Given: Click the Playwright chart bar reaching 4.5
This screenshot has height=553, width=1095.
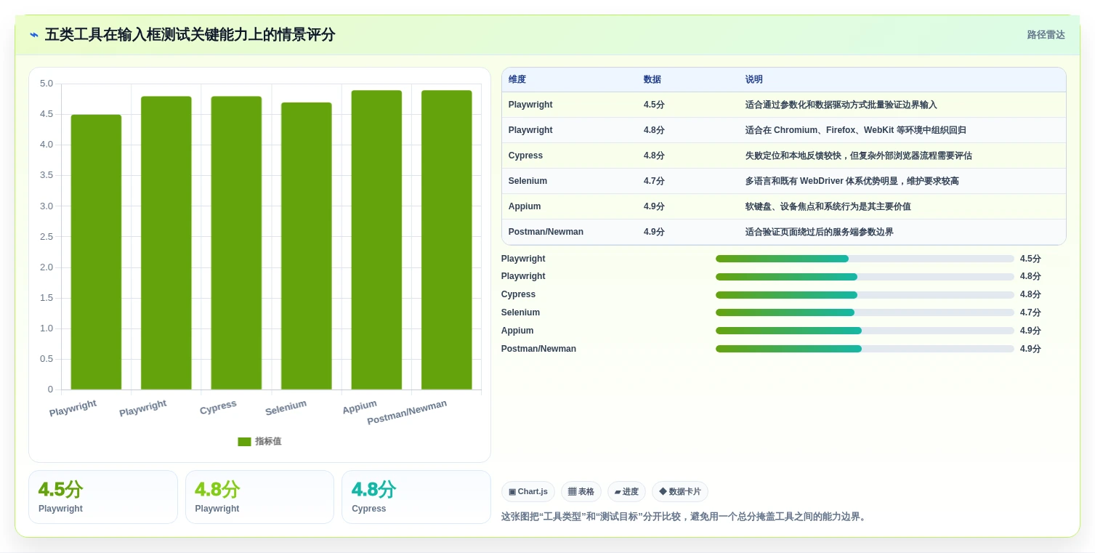Looking at the screenshot, I should pyautogui.click(x=96, y=252).
